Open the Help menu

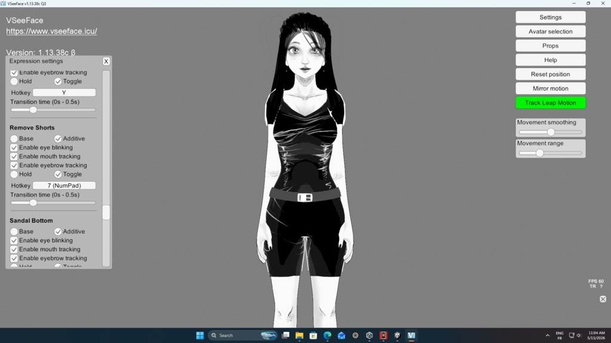[550, 60]
